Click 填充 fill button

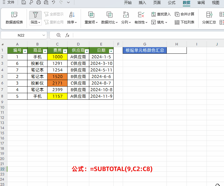[x=159, y=22]
